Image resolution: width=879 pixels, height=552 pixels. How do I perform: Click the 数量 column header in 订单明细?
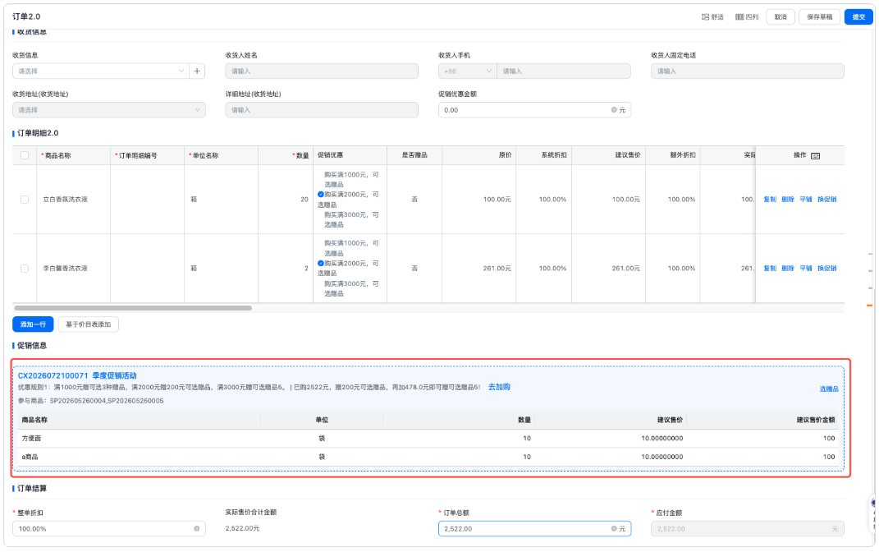tap(286, 155)
